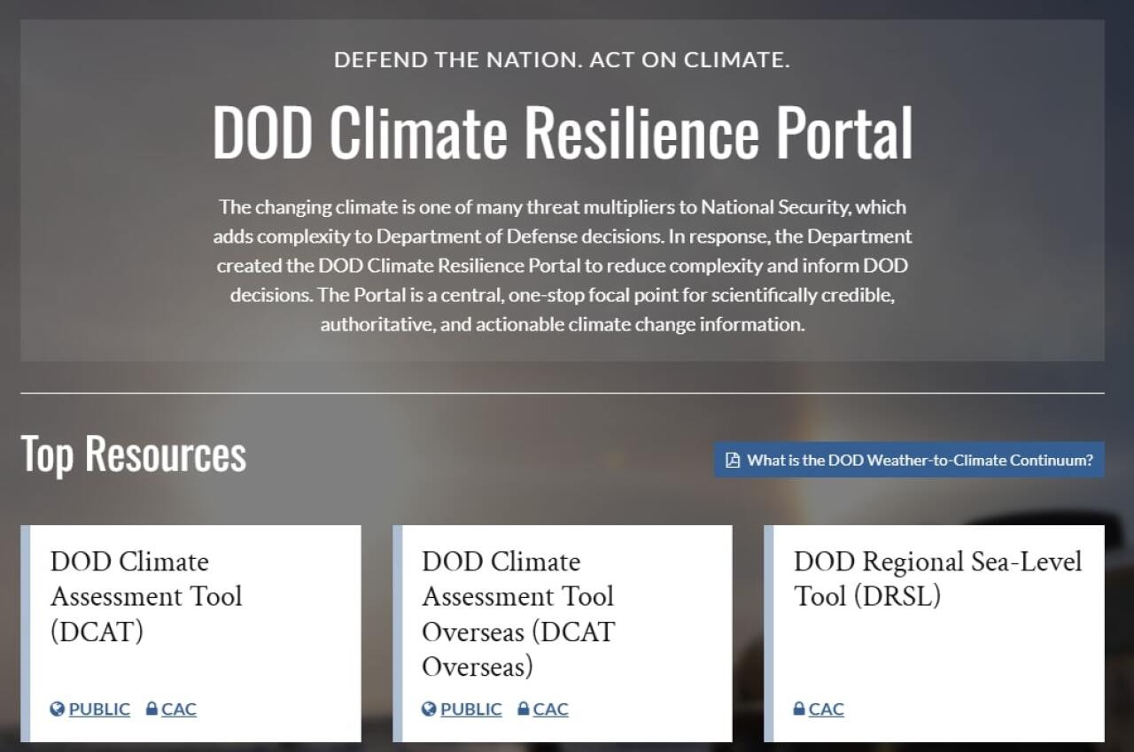Click the lock icon in the DCAT Overseas card

pyautogui.click(x=524, y=709)
